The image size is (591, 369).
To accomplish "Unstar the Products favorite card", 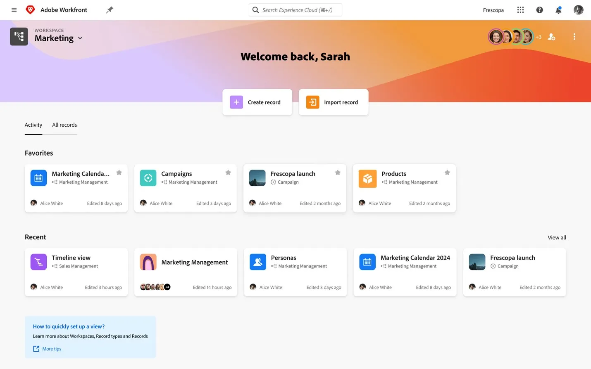I will tap(447, 173).
